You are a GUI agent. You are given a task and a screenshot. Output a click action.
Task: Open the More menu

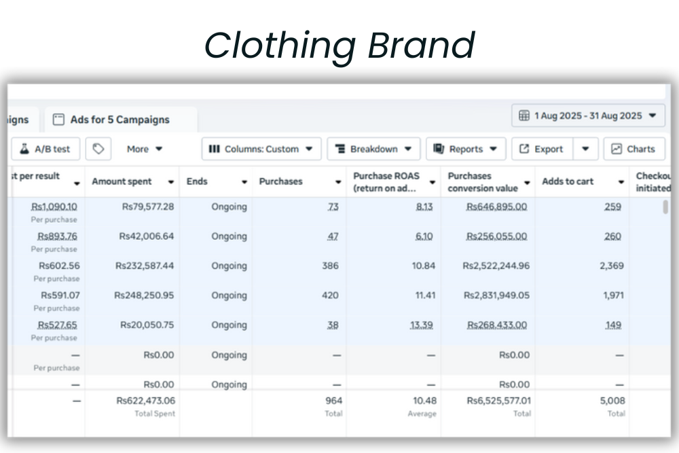tap(145, 149)
